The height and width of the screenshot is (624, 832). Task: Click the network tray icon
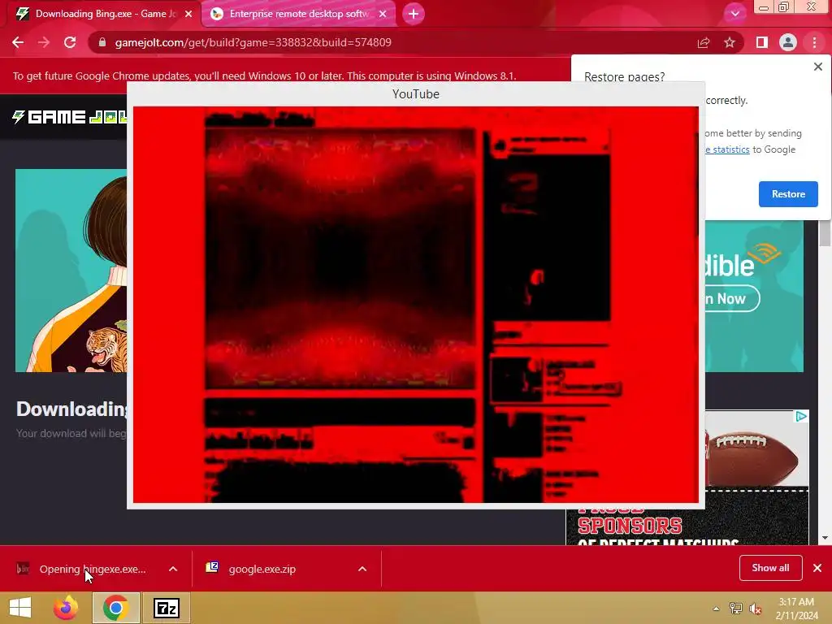click(x=735, y=609)
